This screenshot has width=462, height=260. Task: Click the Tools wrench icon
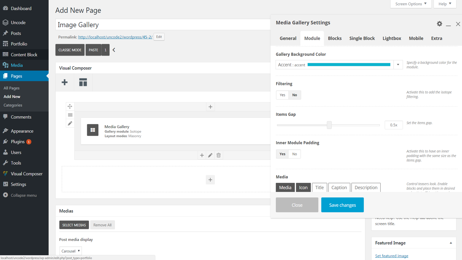click(5, 163)
